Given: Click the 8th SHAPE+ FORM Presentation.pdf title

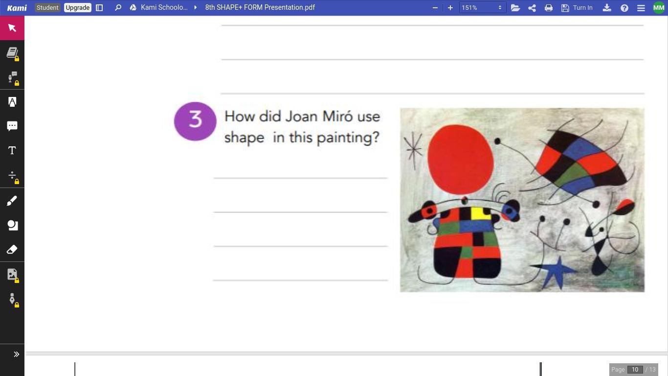Looking at the screenshot, I should point(260,8).
